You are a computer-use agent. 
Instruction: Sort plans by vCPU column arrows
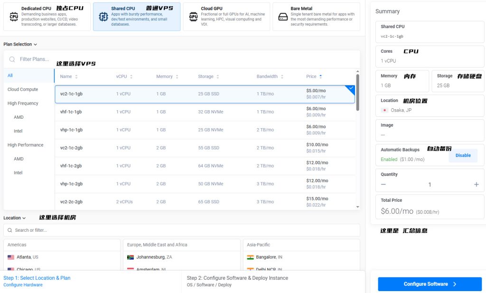[x=131, y=76]
